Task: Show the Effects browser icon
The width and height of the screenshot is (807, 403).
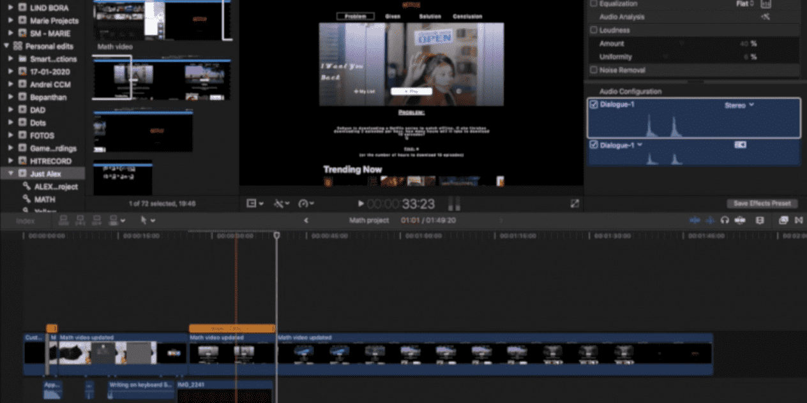Action: coord(783,221)
